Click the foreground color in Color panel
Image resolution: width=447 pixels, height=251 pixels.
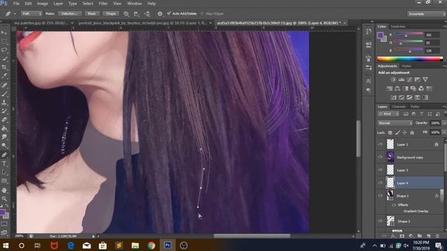tap(380, 36)
